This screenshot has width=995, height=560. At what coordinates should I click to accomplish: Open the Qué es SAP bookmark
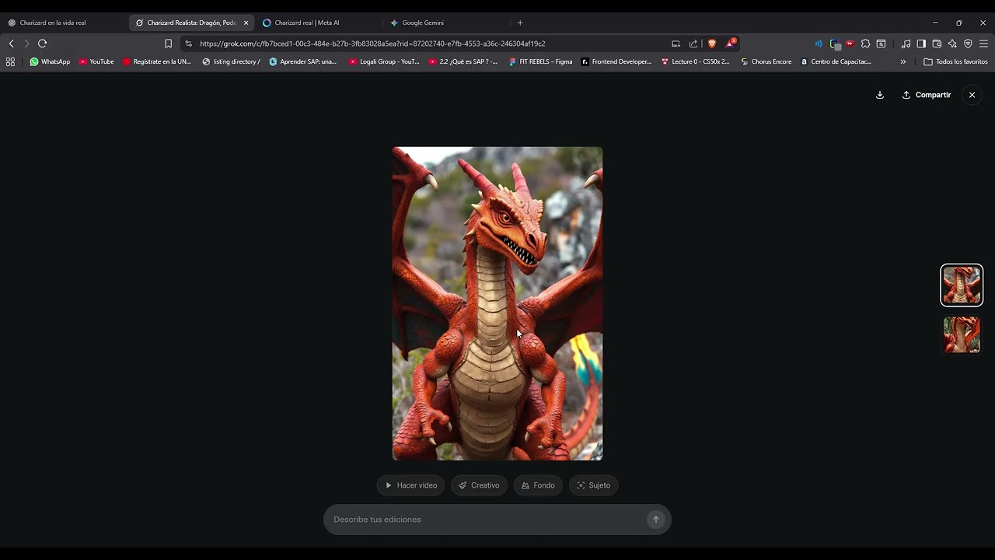pyautogui.click(x=463, y=61)
